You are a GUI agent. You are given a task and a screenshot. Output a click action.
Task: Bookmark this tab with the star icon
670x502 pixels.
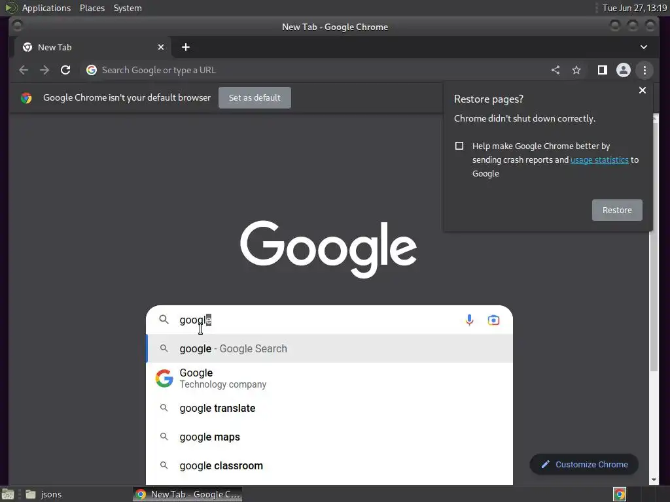[x=576, y=70]
